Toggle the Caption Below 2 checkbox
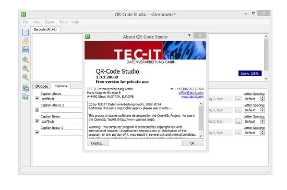Image resolution: width=287 pixels, height=190 pixels. (x=37, y=133)
